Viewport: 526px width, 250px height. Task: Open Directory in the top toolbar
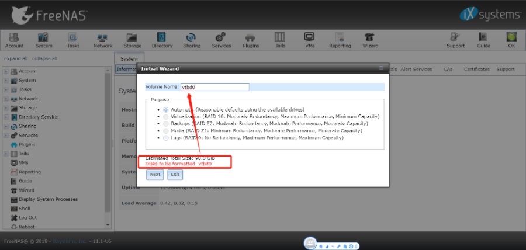click(162, 40)
